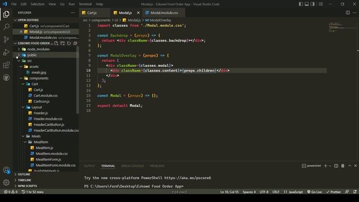Open the Explorer view in activity bar
The height and width of the screenshot is (202, 359).
(6, 14)
